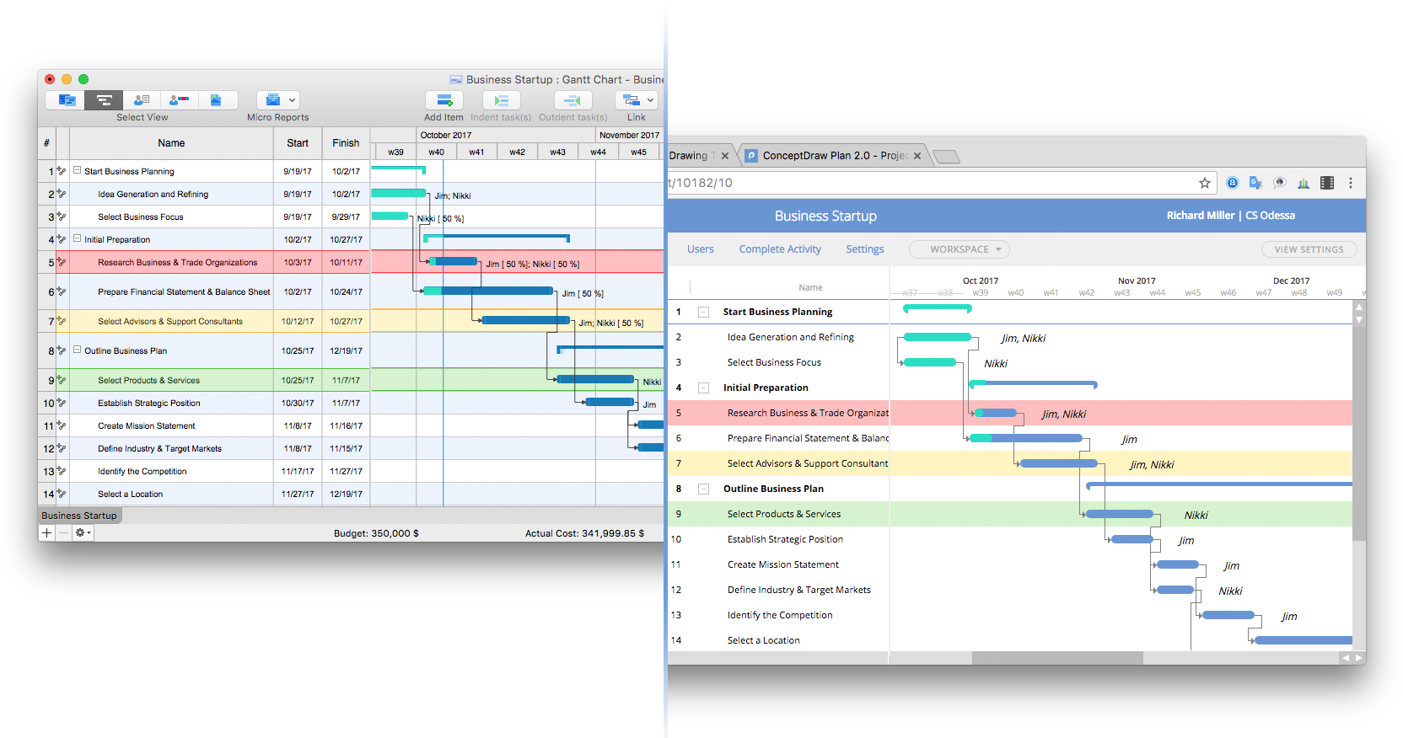
Task: Click the task type icon in row 14
Action: click(62, 494)
